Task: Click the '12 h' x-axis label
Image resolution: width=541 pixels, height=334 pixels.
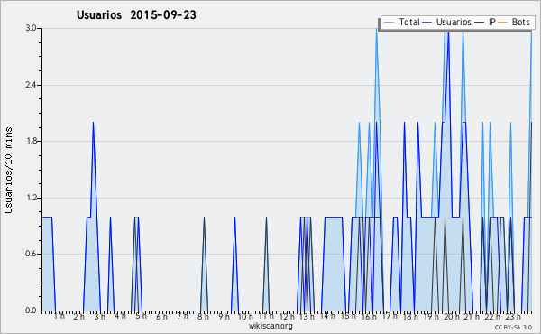Action: [287, 317]
